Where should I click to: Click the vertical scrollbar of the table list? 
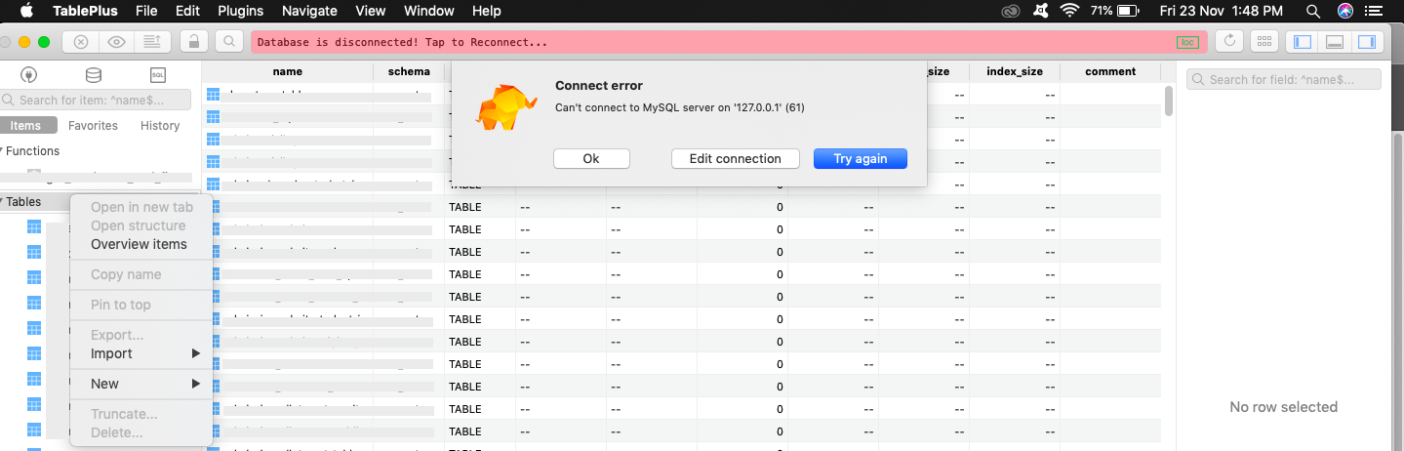click(1169, 101)
